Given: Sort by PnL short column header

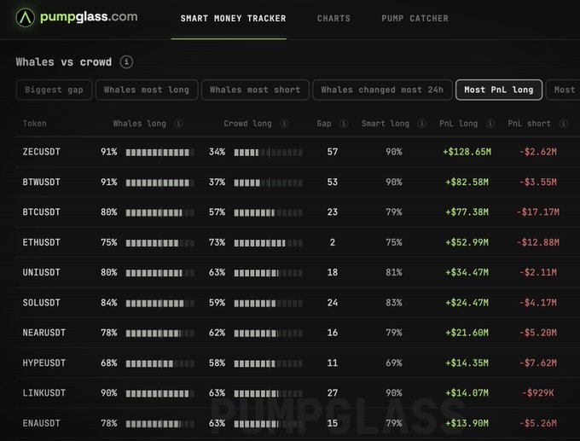Looking at the screenshot, I should (x=530, y=124).
